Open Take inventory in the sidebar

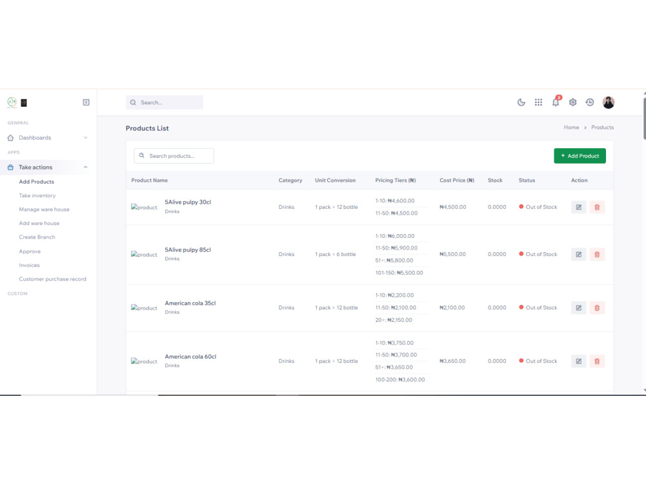coord(37,195)
